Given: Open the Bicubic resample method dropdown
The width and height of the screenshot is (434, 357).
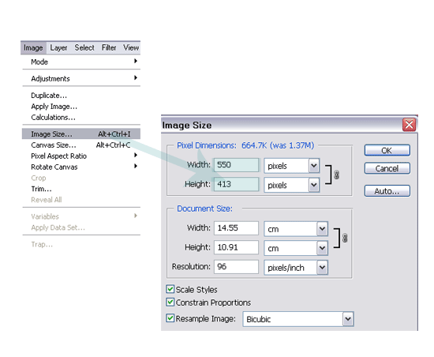Looking at the screenshot, I should pyautogui.click(x=348, y=319).
